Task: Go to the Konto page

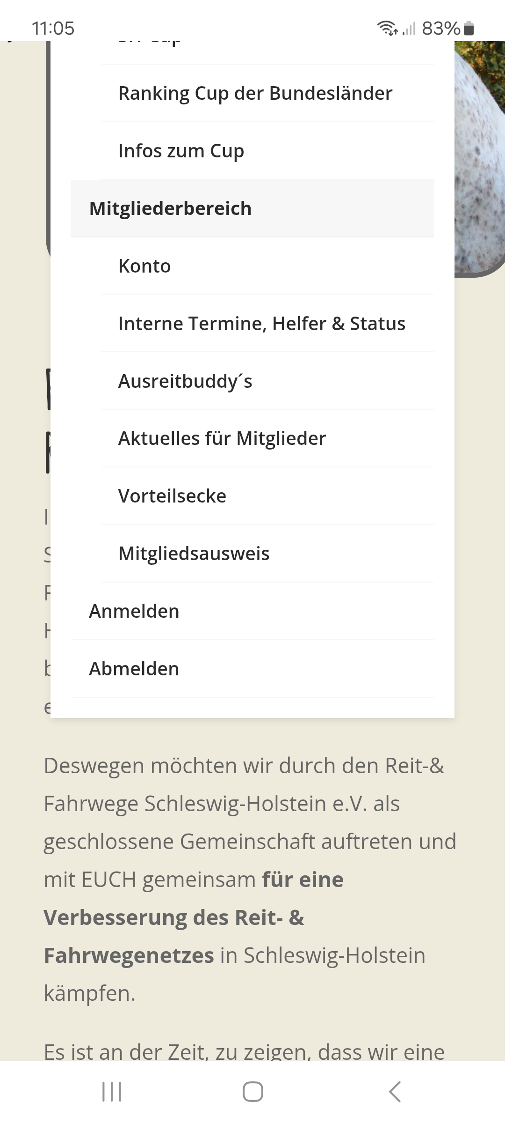Action: pos(144,266)
